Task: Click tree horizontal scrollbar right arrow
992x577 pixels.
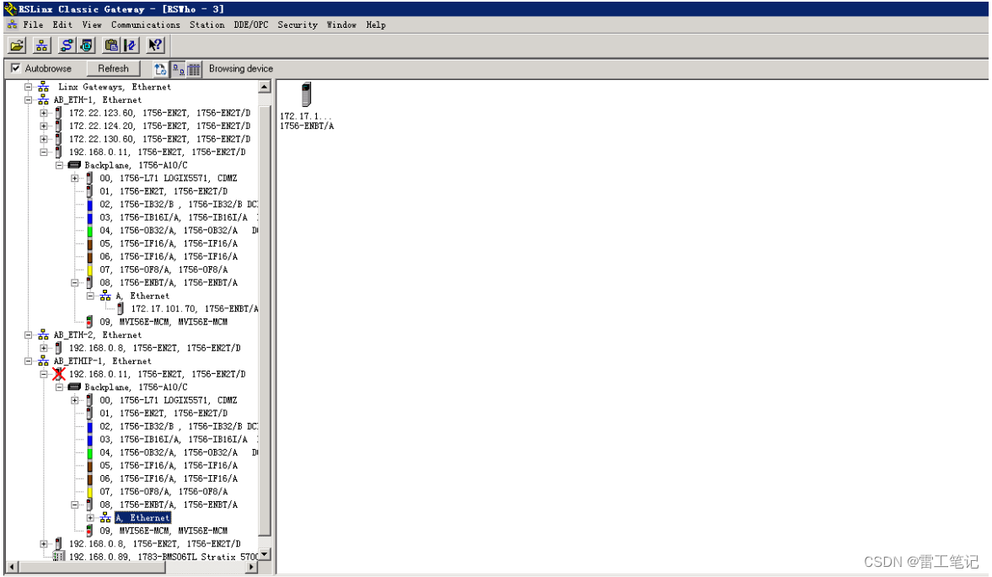Action: tap(252, 567)
